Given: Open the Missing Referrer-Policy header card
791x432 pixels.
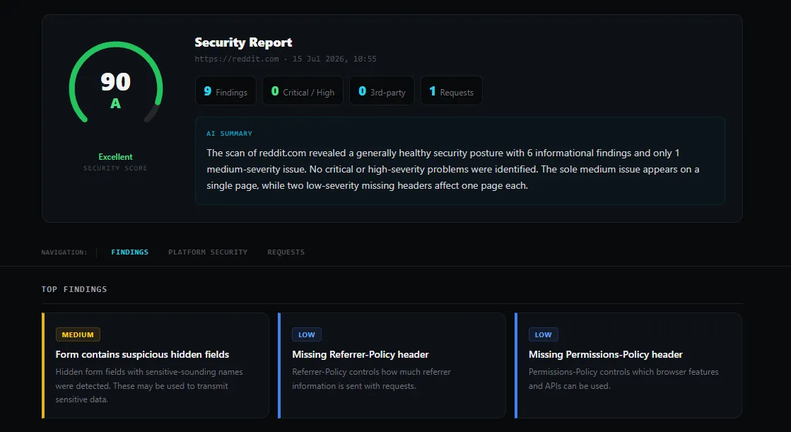Looking at the screenshot, I should tap(392, 366).
